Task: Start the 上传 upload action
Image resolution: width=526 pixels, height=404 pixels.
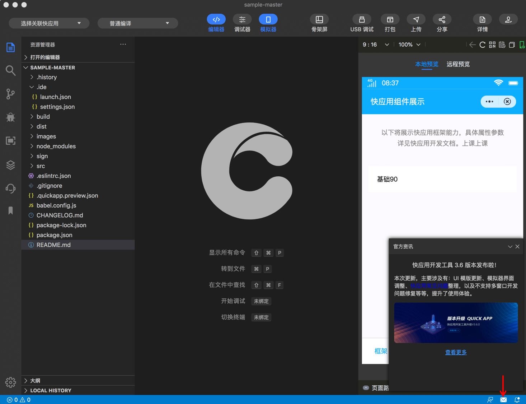Action: point(416,23)
